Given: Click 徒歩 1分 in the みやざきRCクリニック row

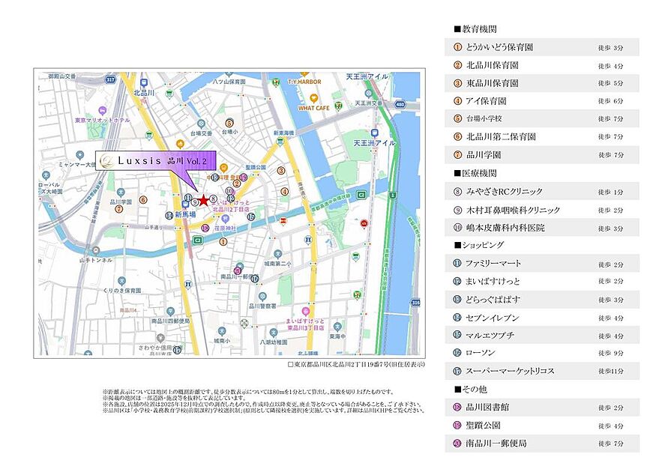Looking at the screenshot, I should [611, 192].
